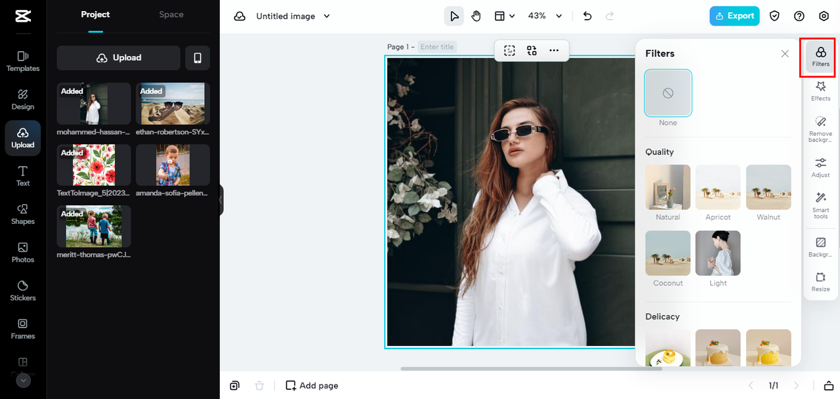The width and height of the screenshot is (840, 399).
Task: Select the TextToImage floral thumbnail
Action: click(x=94, y=165)
